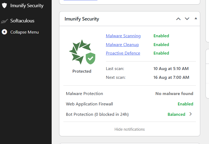Open Malware Cleanup link
The image size is (209, 144).
pos(122,45)
